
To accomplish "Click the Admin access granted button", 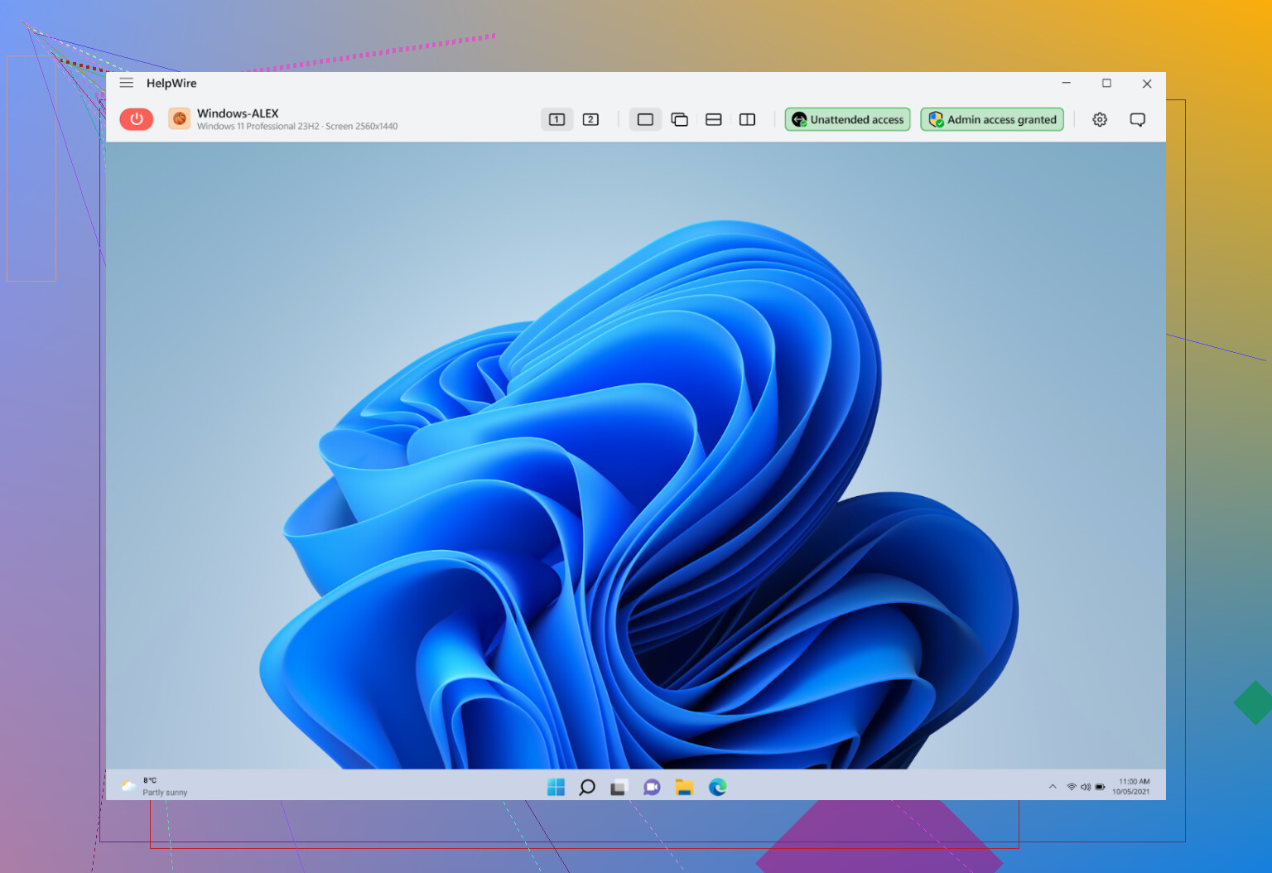I will point(992,119).
